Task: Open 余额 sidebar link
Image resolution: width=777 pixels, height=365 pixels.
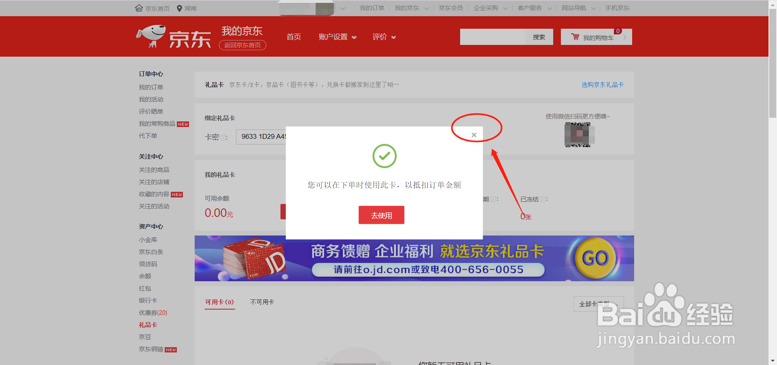Action: [145, 276]
